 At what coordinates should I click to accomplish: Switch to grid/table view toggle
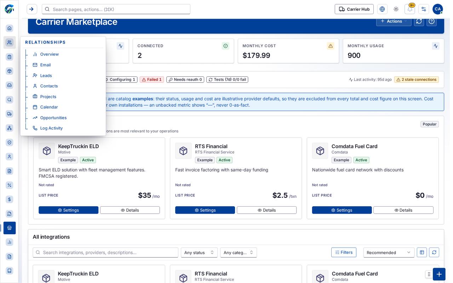[x=422, y=253]
